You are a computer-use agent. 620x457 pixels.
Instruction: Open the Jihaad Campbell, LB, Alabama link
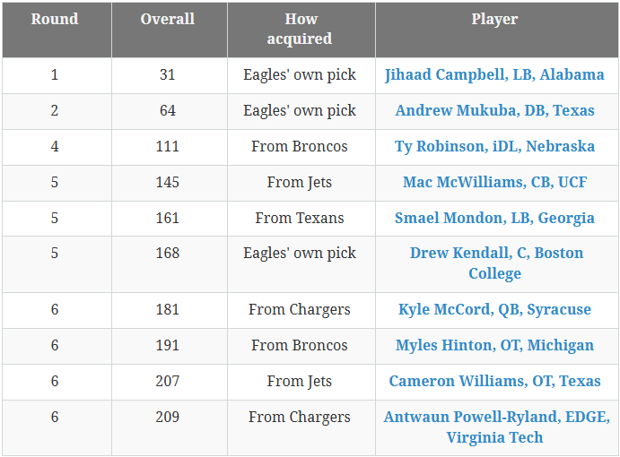(494, 75)
